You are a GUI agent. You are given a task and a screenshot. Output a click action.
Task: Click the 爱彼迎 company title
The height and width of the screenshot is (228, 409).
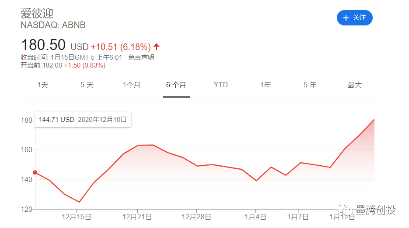coord(37,13)
